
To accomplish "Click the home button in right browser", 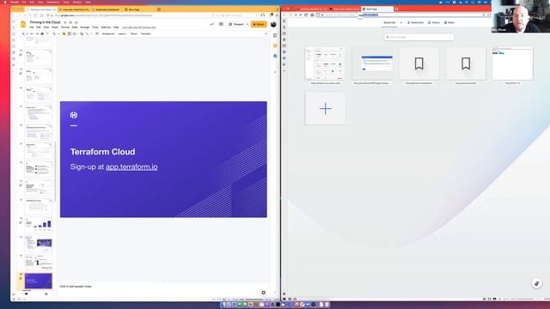I will (312, 15).
